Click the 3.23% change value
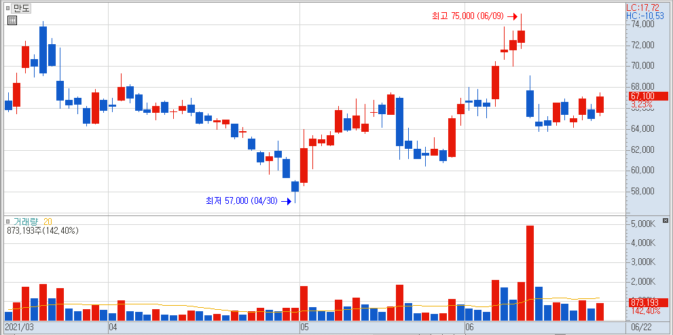 point(642,105)
